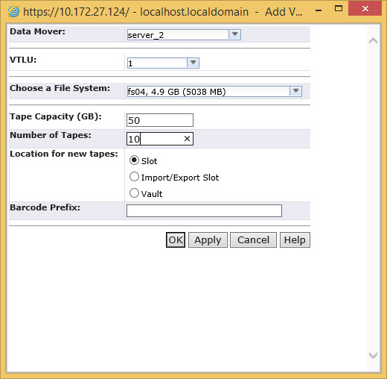Image resolution: width=387 pixels, height=379 pixels.
Task: Click the scroll down arrow
Action: click(x=373, y=355)
